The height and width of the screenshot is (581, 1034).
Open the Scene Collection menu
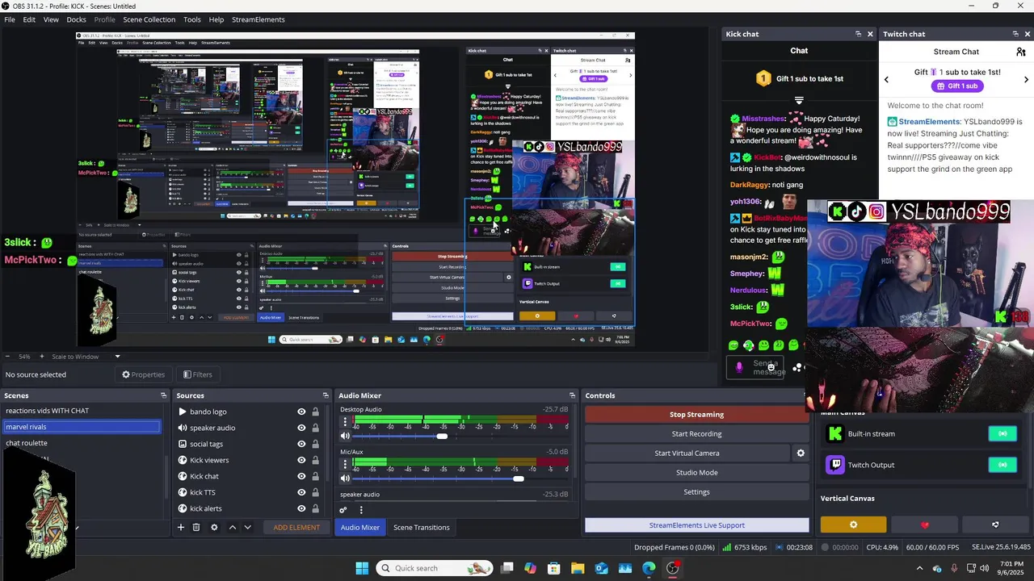pos(149,19)
